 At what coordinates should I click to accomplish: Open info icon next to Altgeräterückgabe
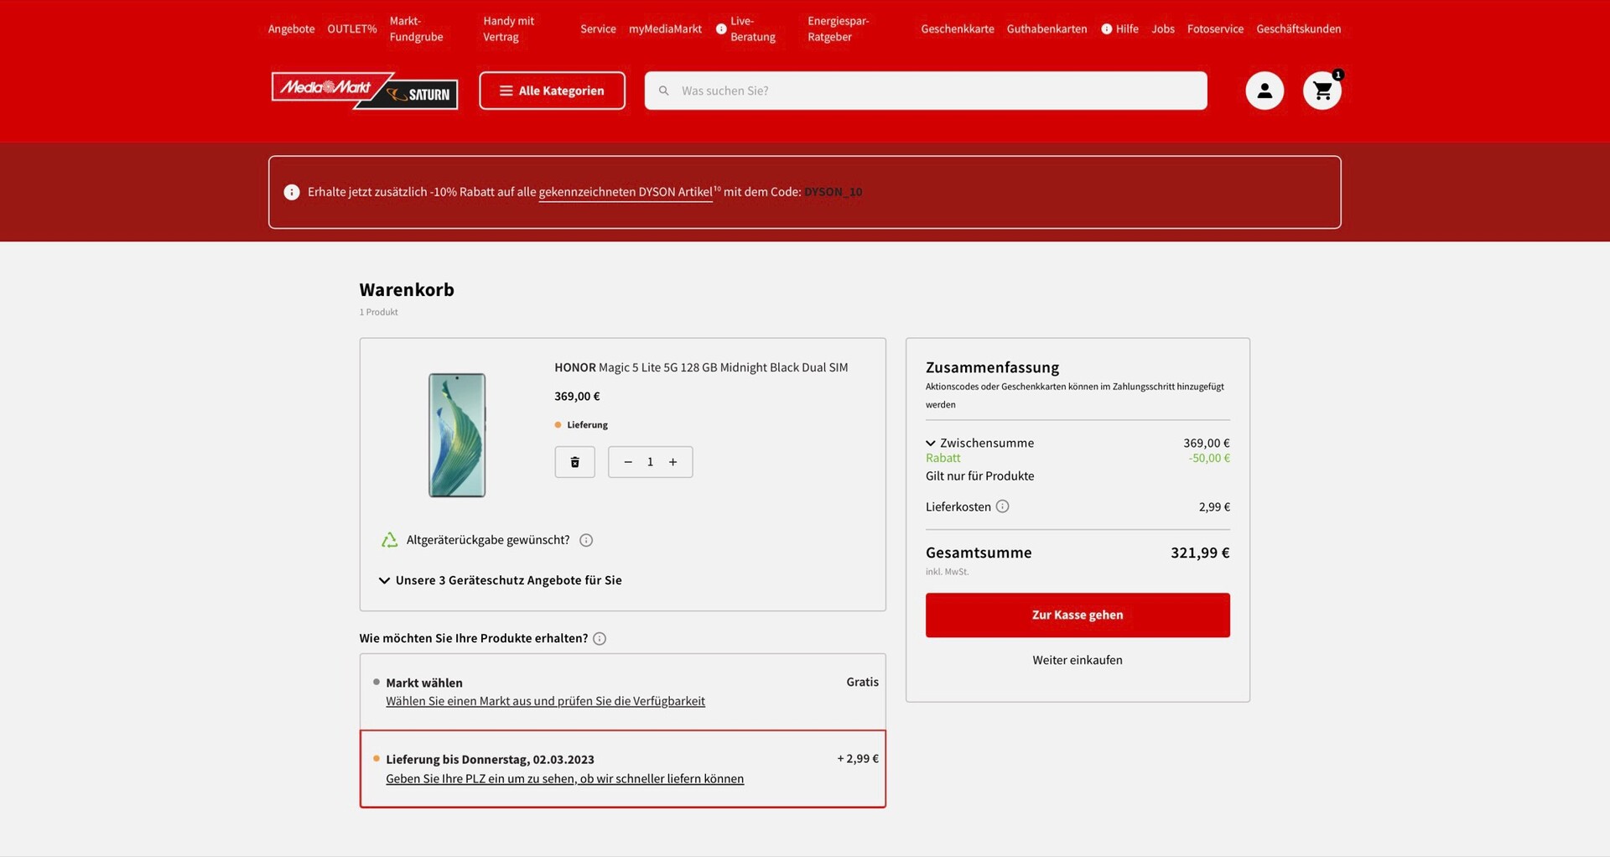click(x=586, y=540)
